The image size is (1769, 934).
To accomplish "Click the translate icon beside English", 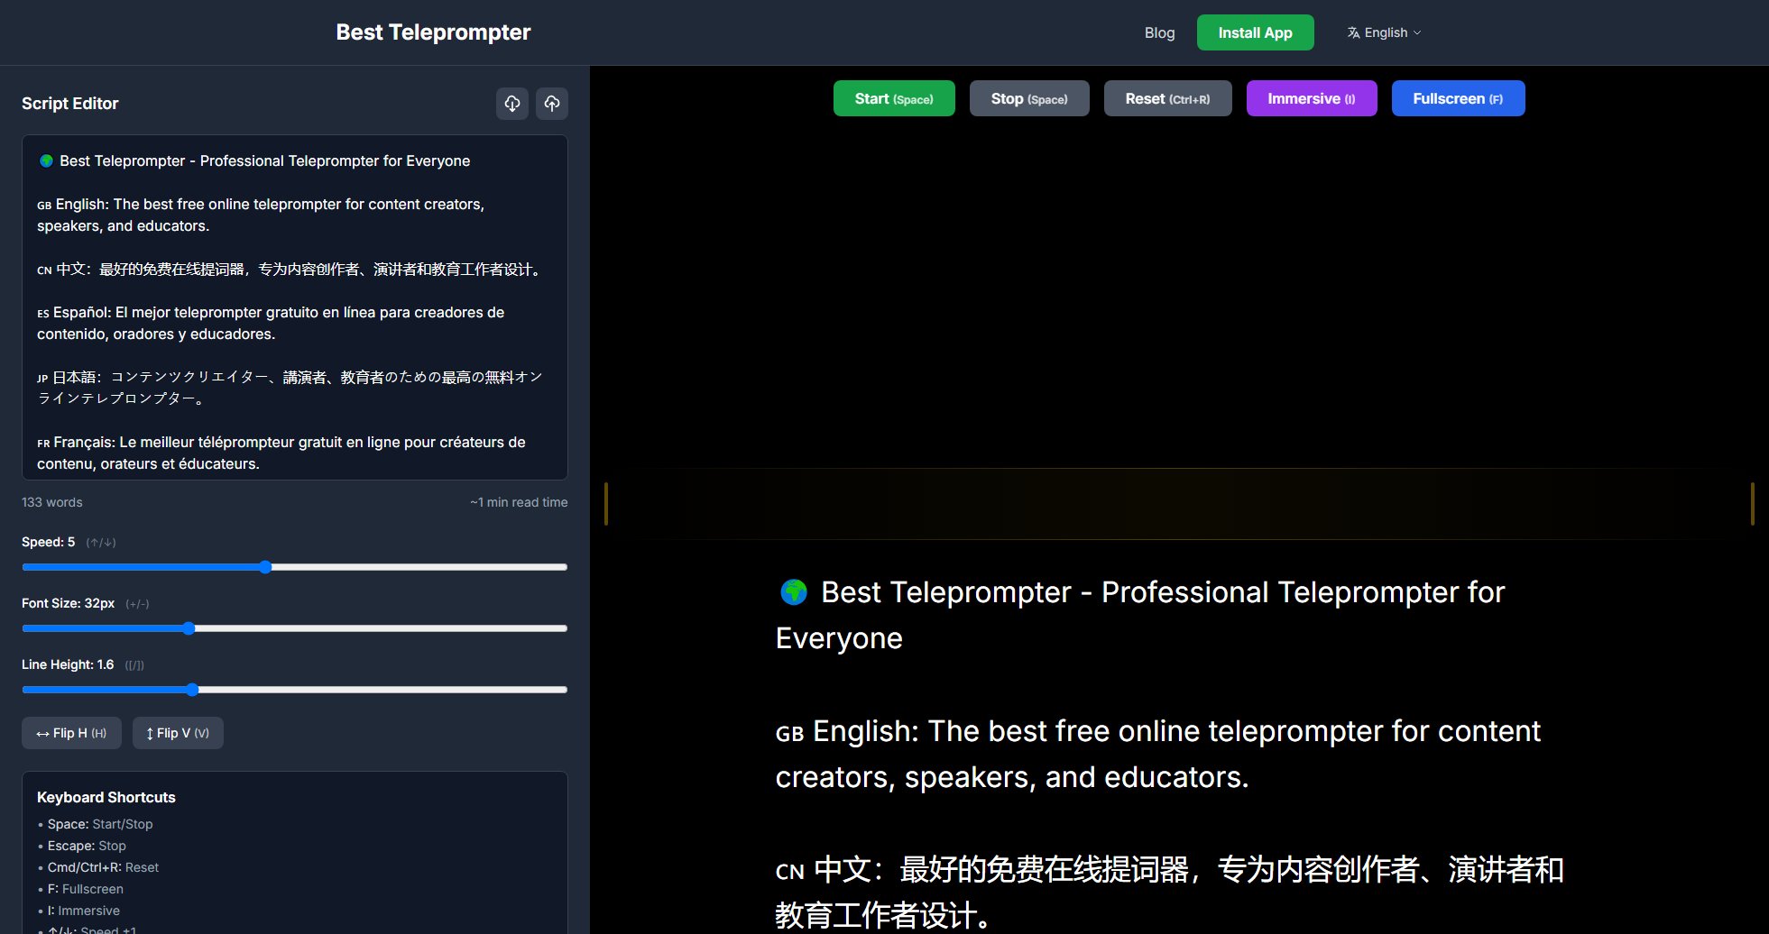I will coord(1353,32).
